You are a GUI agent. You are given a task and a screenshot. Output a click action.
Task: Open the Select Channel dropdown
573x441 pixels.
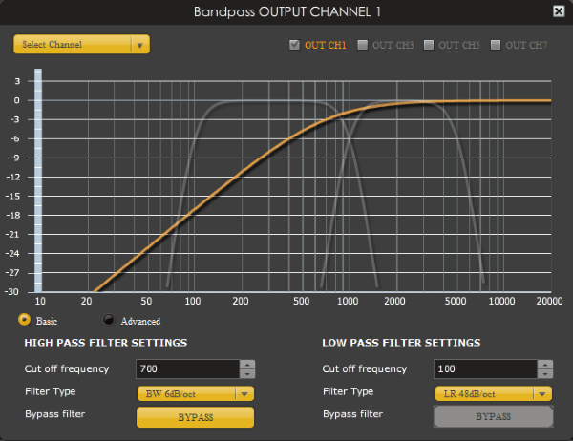(82, 44)
